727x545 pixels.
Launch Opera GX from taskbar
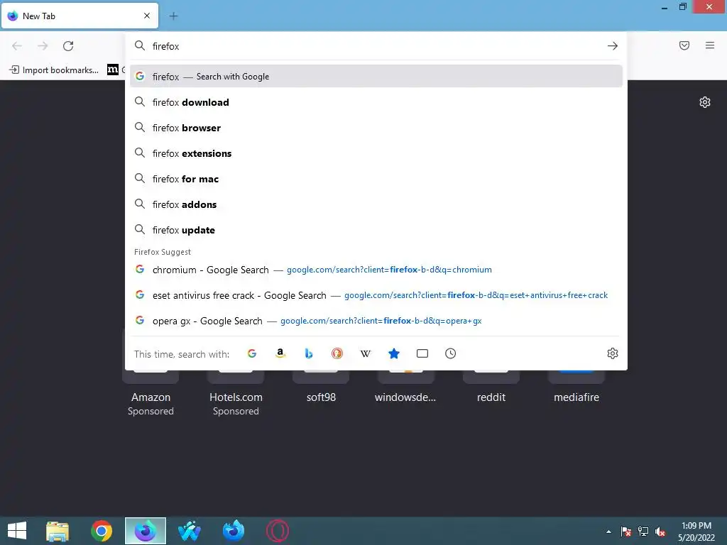point(278,531)
